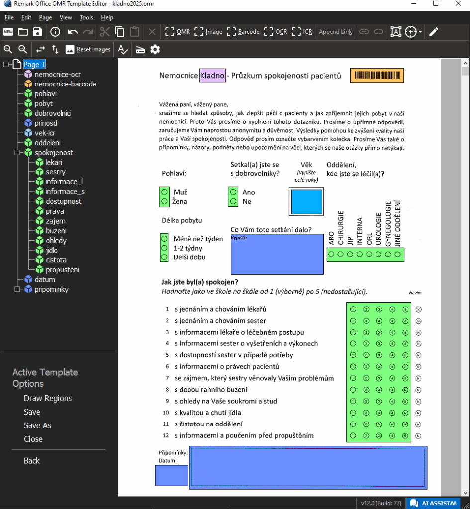Image resolution: width=470 pixels, height=509 pixels.
Task: Click the vertical scrollbar thumb of the template view
Action: click(465, 71)
